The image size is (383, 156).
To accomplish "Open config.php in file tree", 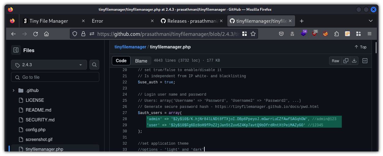I will click(35, 130).
